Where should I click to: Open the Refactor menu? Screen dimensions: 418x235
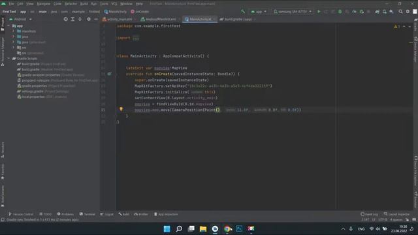[71, 4]
